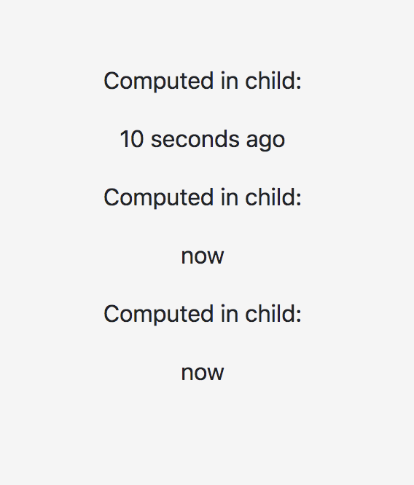
Task: Click the word "in" in the last label
Action: click(x=230, y=313)
